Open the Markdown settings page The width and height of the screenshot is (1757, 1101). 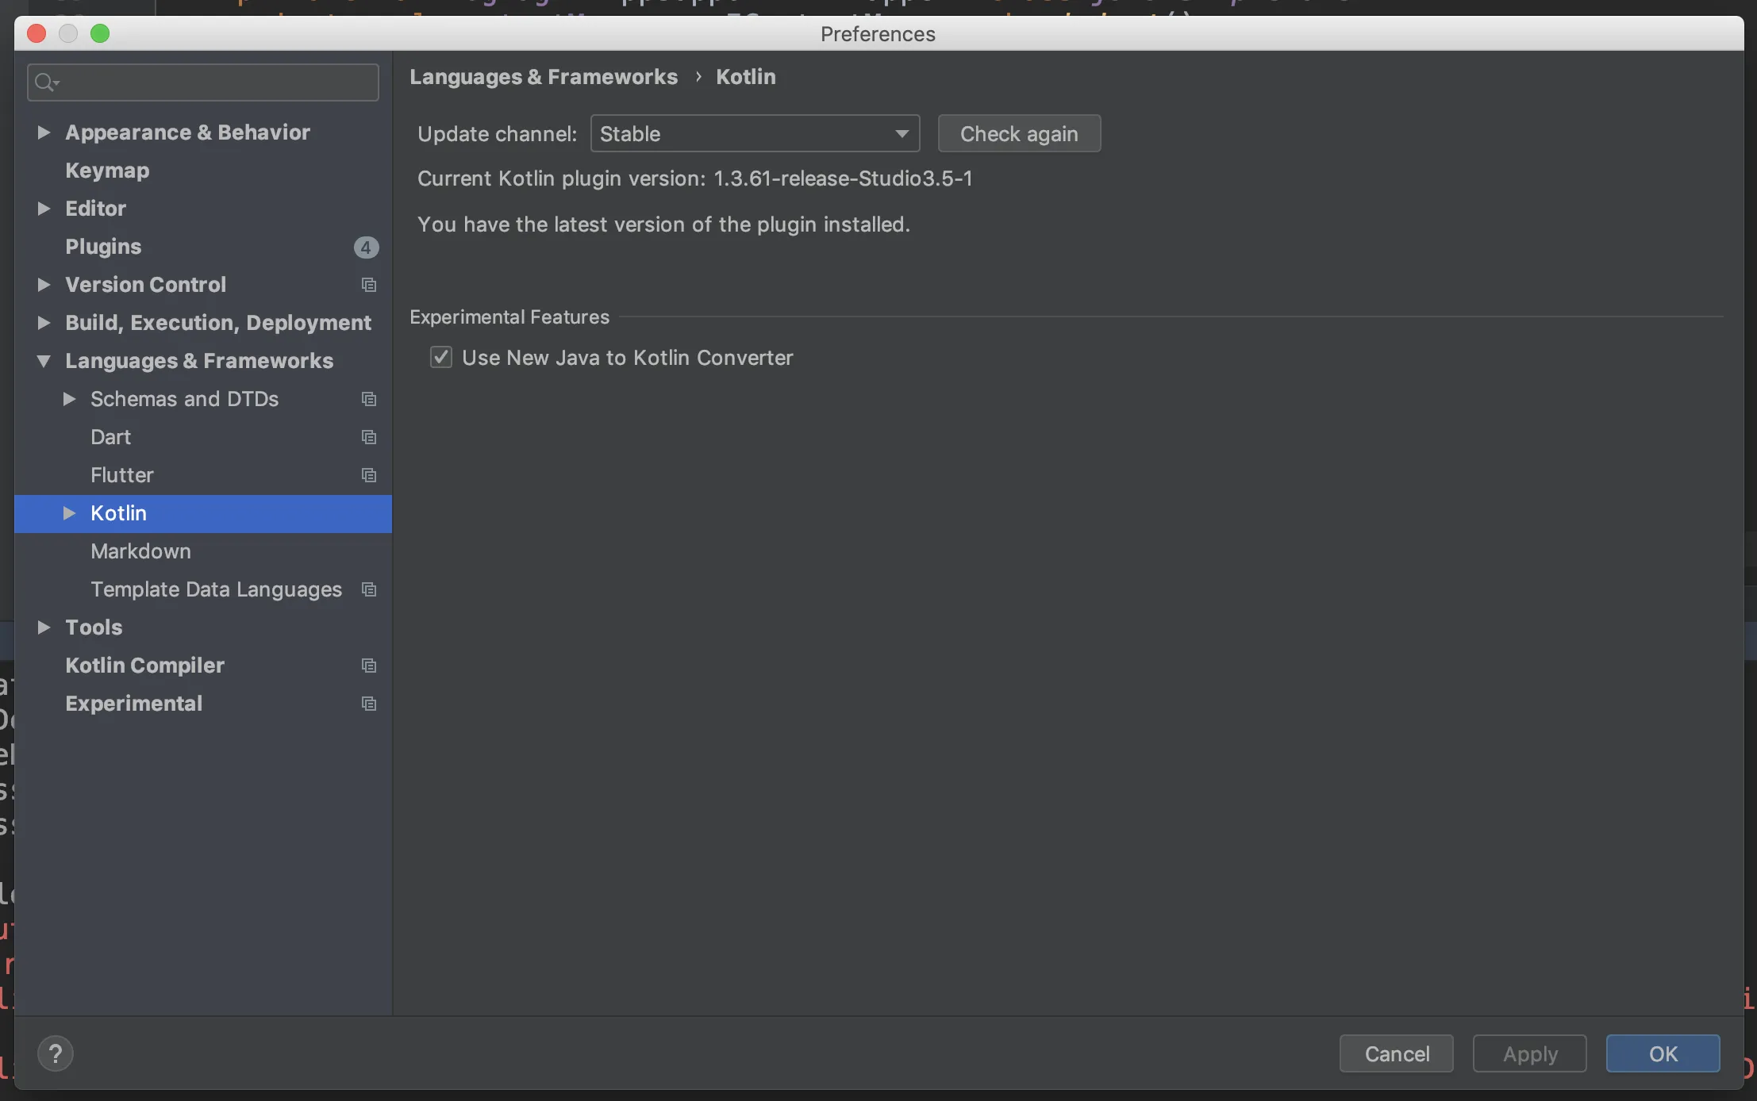tap(140, 551)
